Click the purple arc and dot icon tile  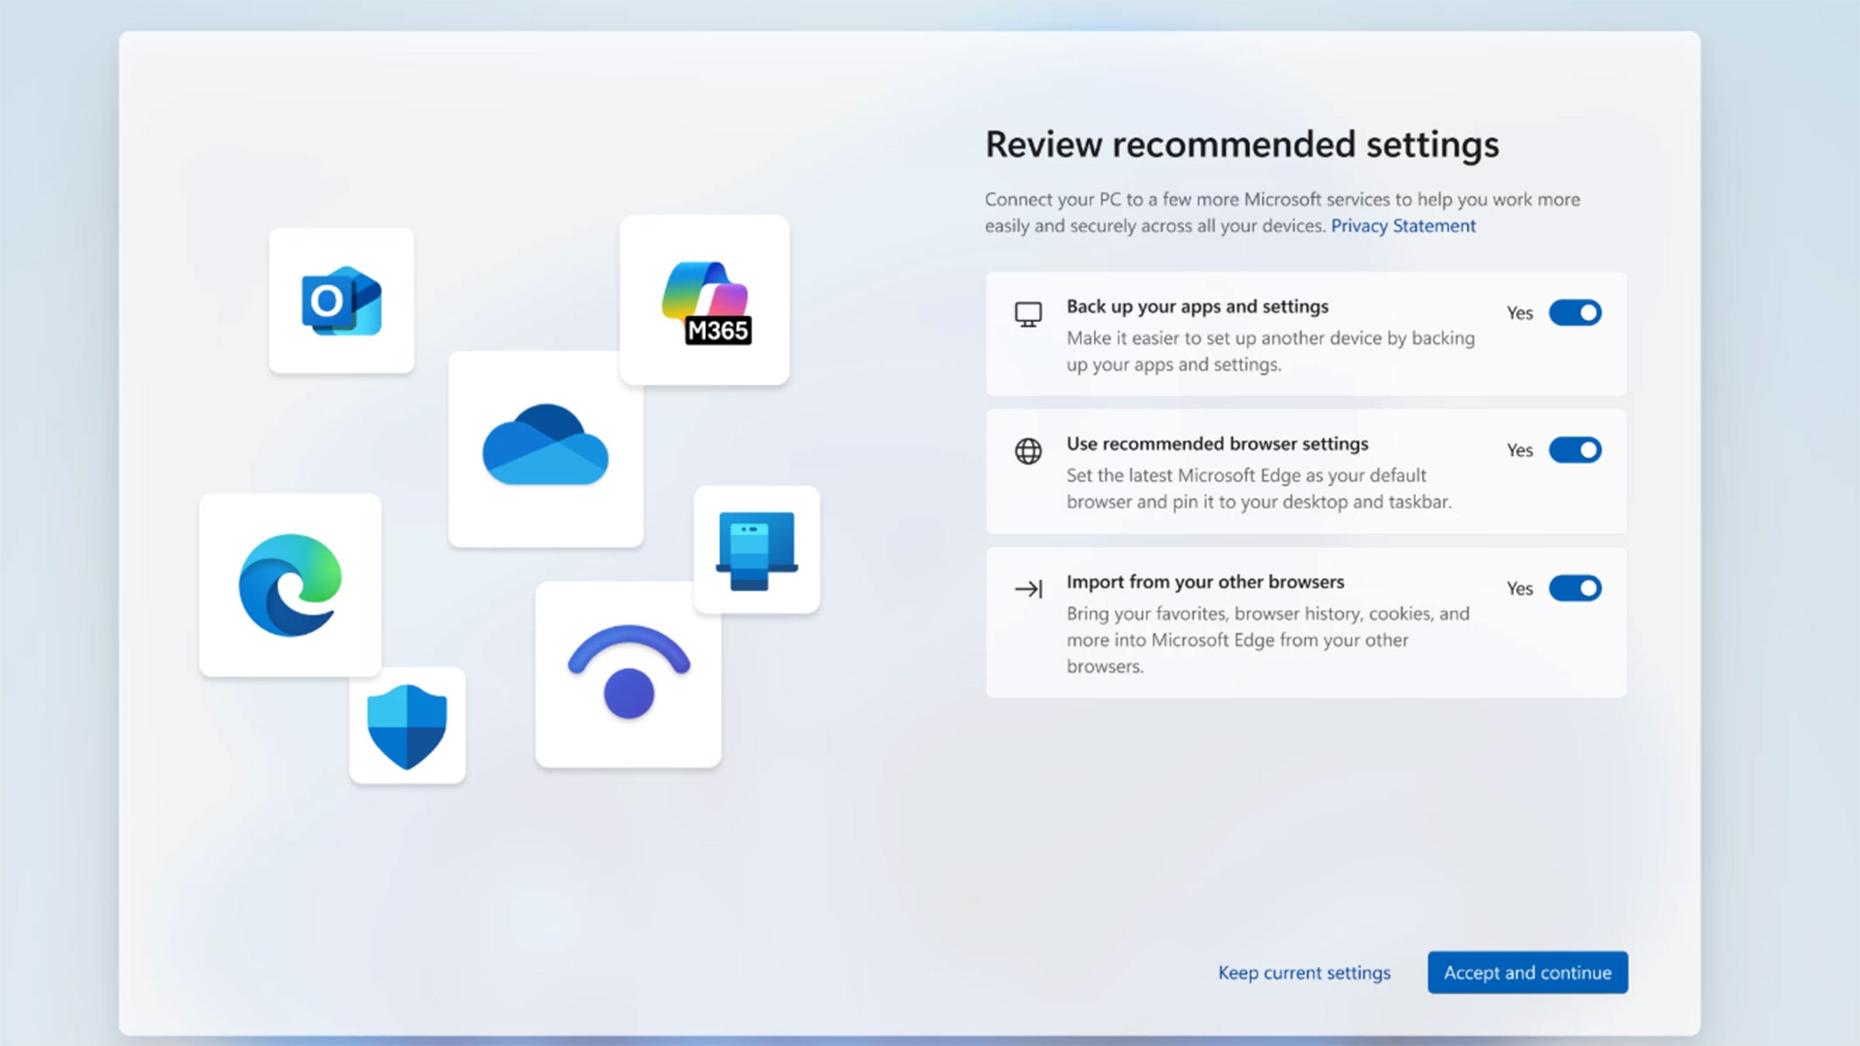pyautogui.click(x=628, y=674)
